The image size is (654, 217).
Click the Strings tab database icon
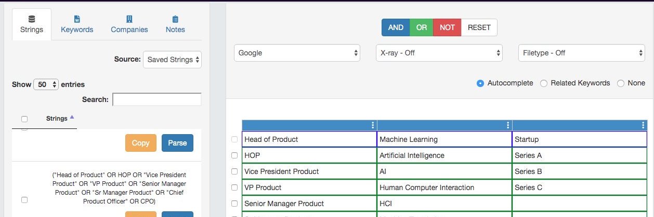pyautogui.click(x=32, y=19)
